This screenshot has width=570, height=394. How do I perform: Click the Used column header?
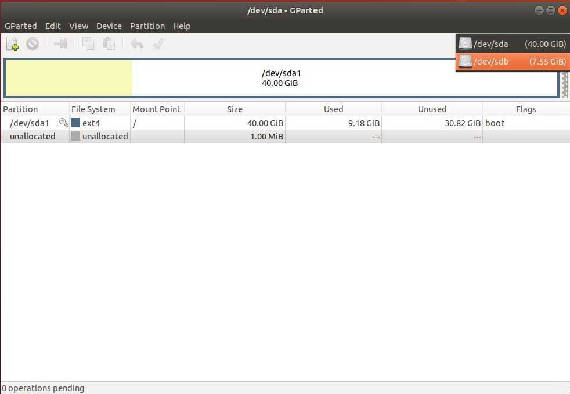333,109
